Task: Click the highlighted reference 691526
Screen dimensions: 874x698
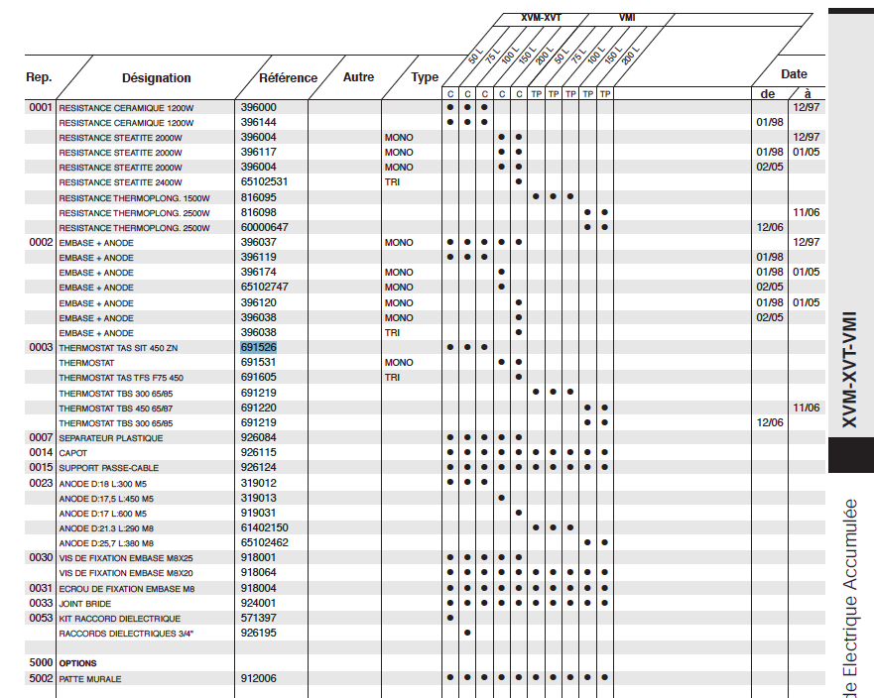Action: tap(259, 347)
